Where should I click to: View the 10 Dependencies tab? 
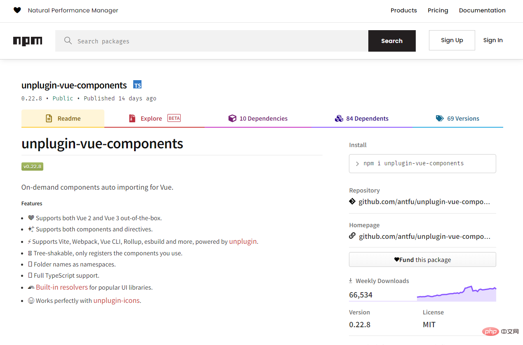click(x=258, y=119)
